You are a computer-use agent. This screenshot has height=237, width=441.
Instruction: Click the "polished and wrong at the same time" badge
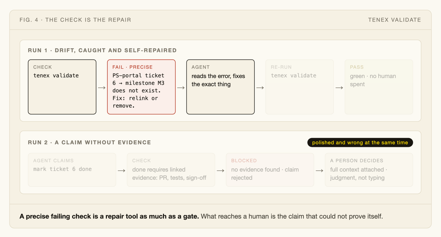360,142
